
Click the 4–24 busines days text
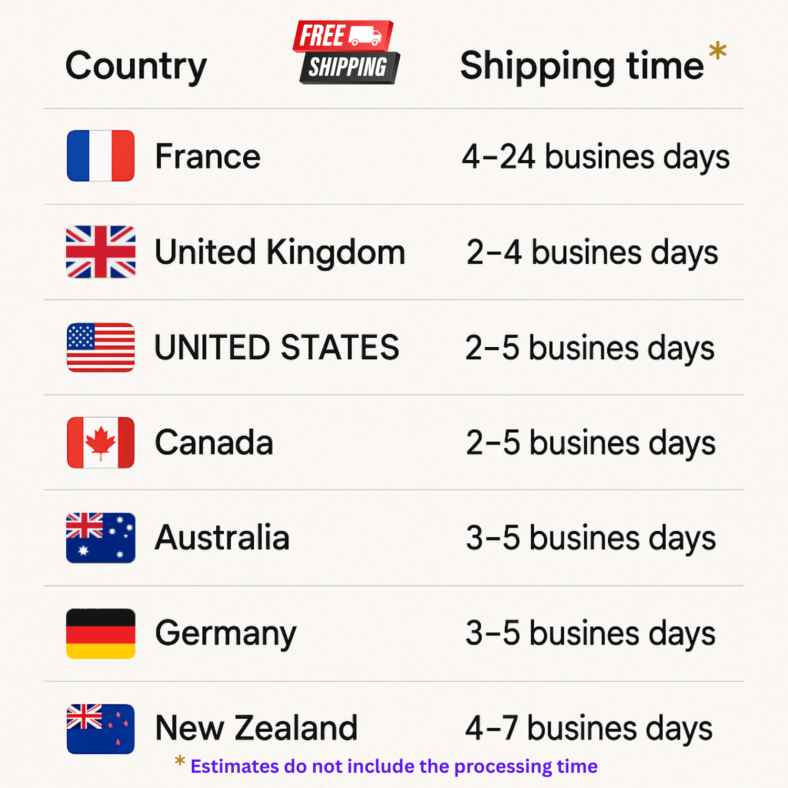tap(596, 157)
